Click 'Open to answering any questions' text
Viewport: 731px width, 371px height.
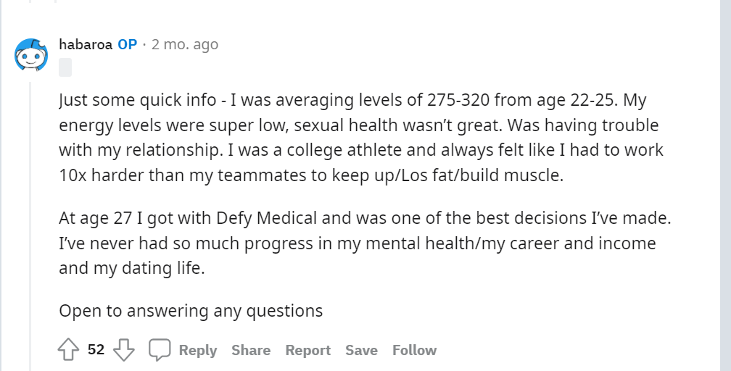191,311
